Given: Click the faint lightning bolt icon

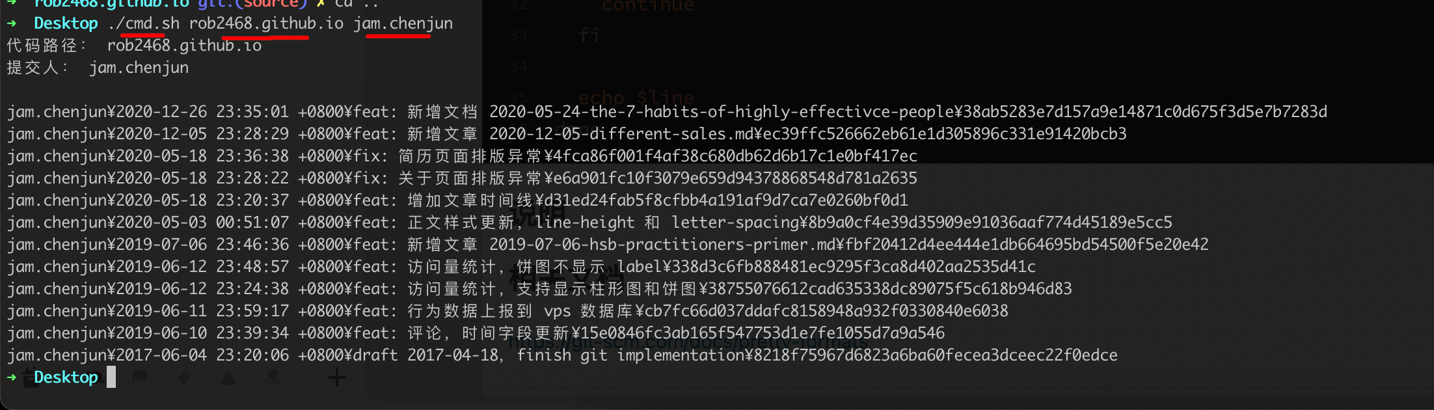Looking at the screenshot, I should [x=184, y=377].
